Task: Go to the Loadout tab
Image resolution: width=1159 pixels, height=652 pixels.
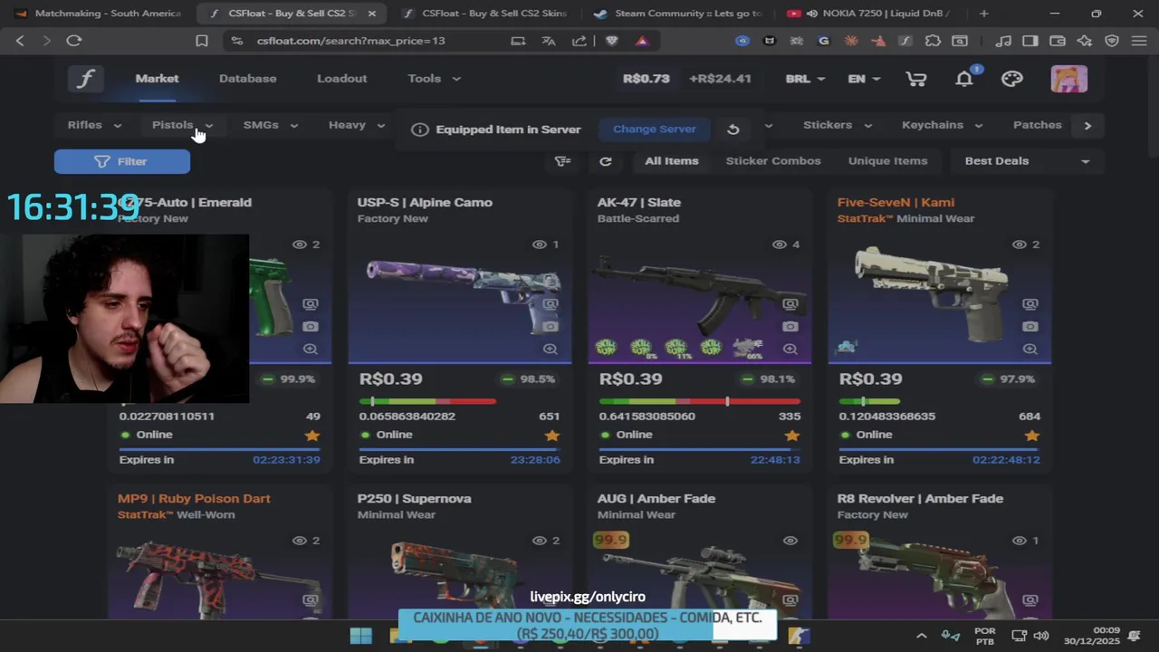Action: coord(341,79)
